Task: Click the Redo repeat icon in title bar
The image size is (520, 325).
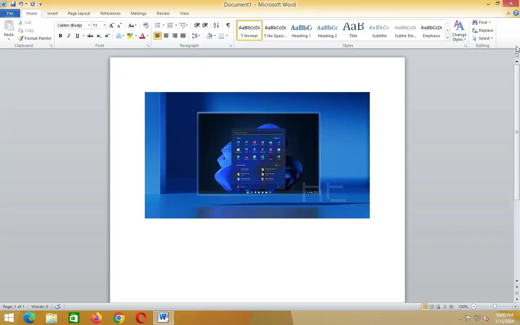Action: (x=32, y=4)
